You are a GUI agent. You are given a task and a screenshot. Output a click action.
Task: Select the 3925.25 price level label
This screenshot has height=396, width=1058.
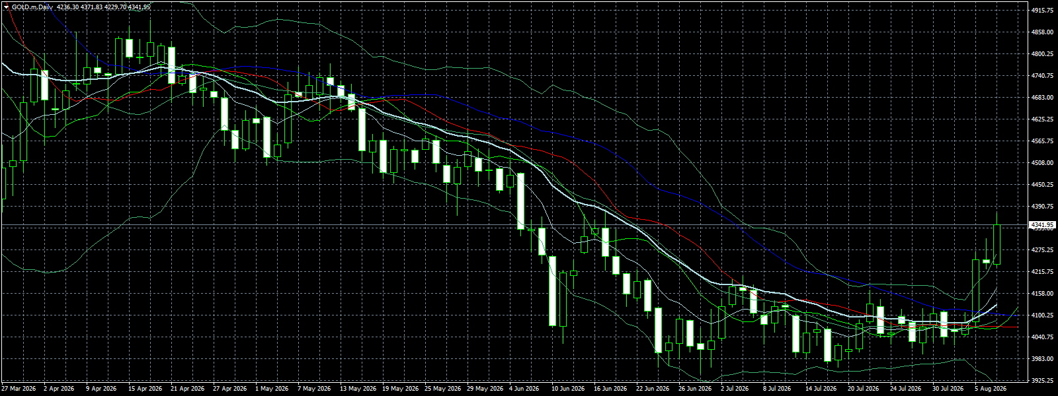[1042, 381]
